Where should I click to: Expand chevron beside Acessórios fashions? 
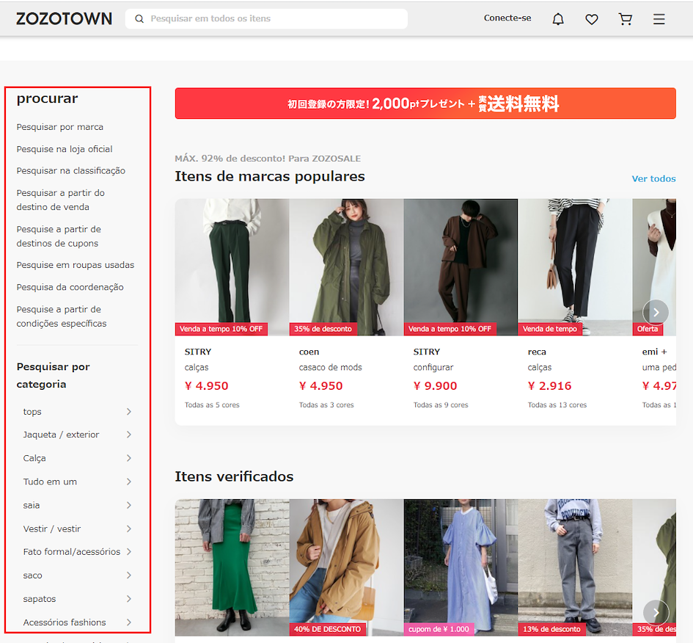pos(129,622)
